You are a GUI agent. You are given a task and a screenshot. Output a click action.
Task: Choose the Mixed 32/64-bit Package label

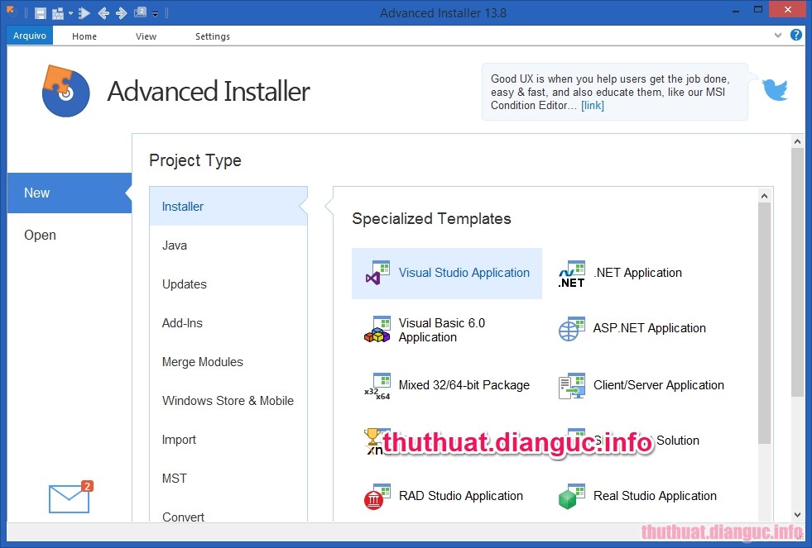464,384
